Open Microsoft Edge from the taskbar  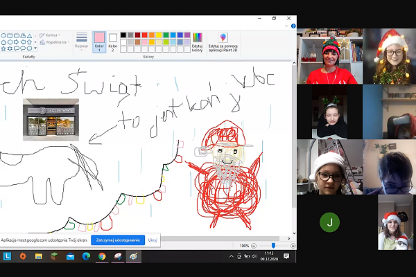click(86, 256)
